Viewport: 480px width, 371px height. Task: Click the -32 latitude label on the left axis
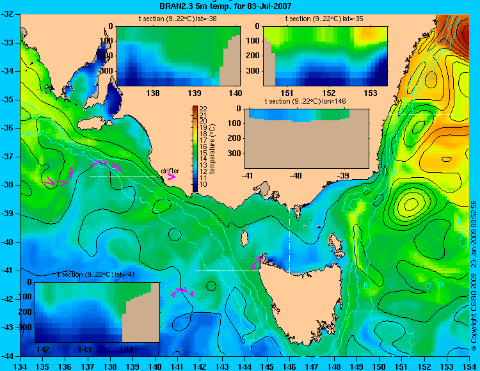(x=7, y=14)
